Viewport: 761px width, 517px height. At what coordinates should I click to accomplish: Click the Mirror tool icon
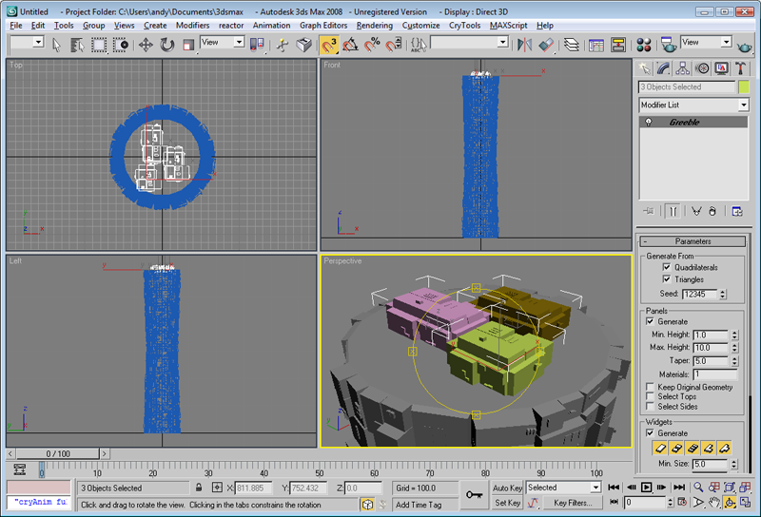(x=524, y=45)
